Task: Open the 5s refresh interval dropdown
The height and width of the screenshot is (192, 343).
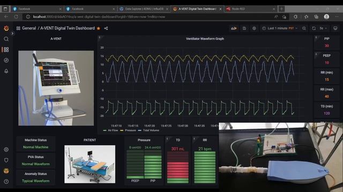Action: 323,28
